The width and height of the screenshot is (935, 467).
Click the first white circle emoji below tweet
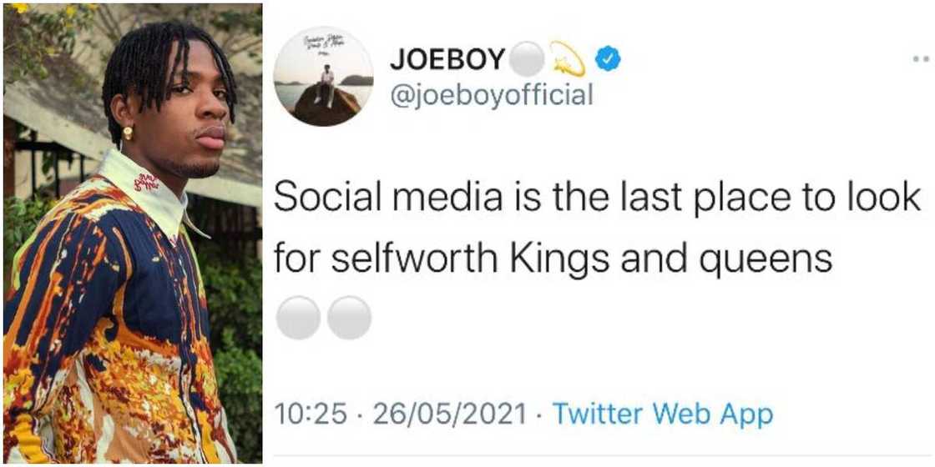pyautogui.click(x=298, y=317)
